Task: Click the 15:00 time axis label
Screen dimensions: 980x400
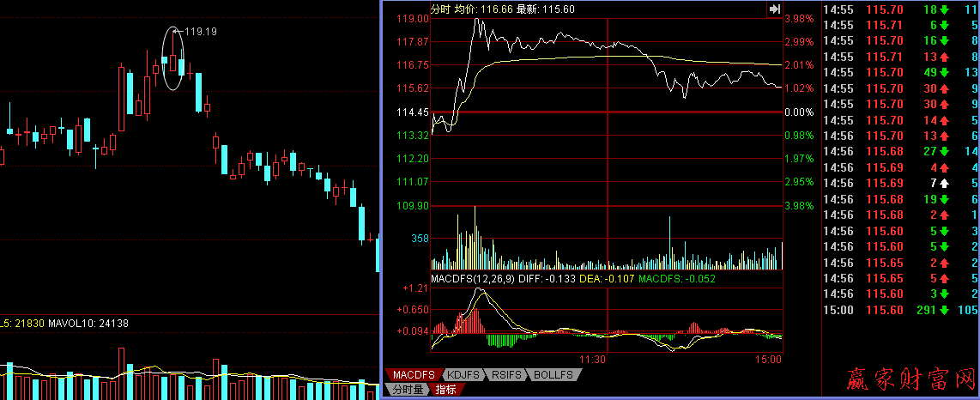Action: 770,359
